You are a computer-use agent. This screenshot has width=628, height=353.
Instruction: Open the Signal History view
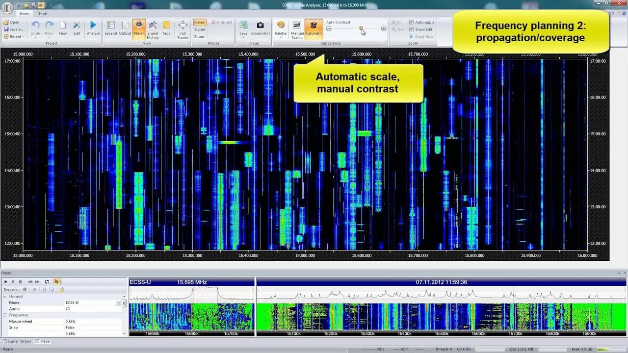tap(153, 30)
